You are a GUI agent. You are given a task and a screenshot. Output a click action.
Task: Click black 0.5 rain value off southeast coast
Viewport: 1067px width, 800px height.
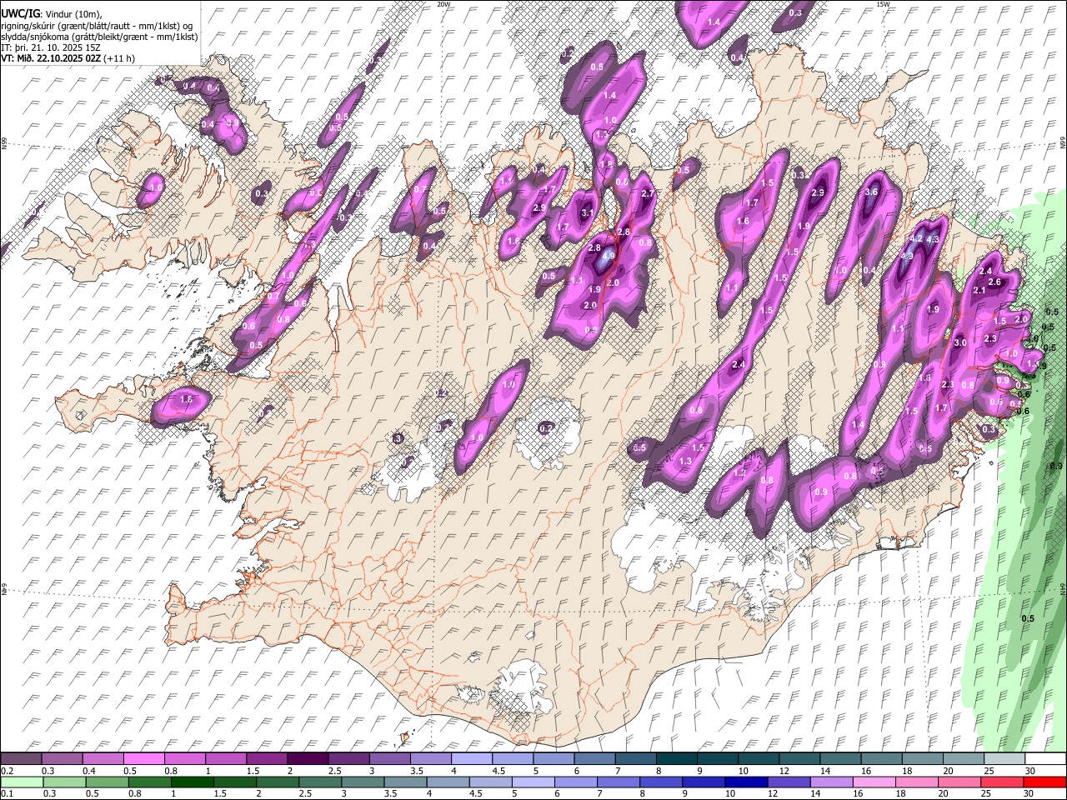click(1028, 618)
